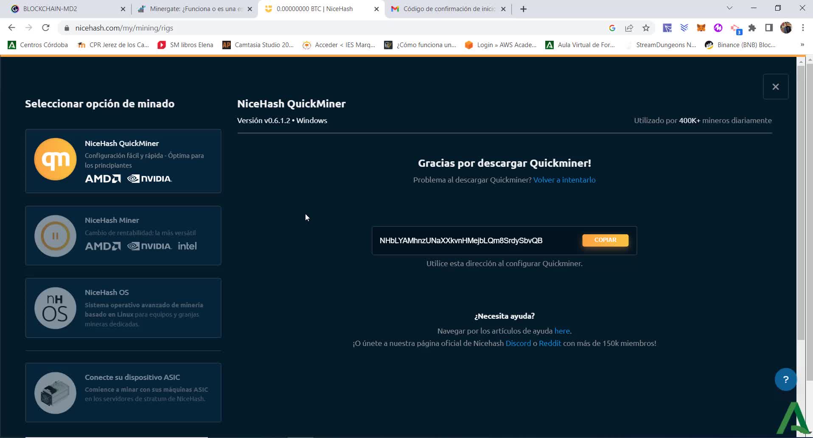813x438 pixels.
Task: Toggle the browser side panel
Action: point(769,28)
